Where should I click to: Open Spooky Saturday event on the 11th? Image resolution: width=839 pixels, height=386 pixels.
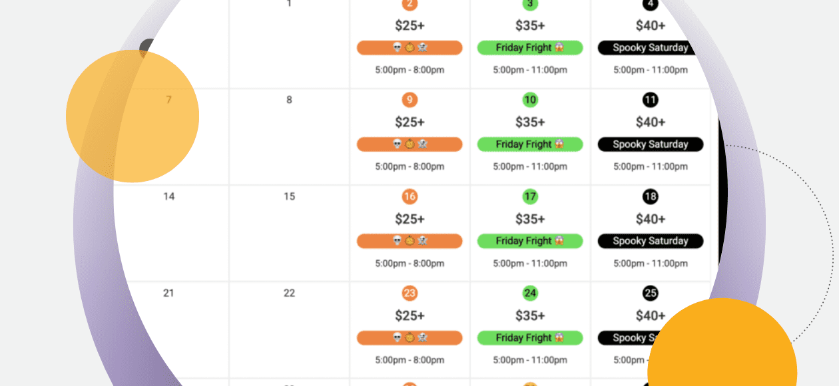point(651,144)
